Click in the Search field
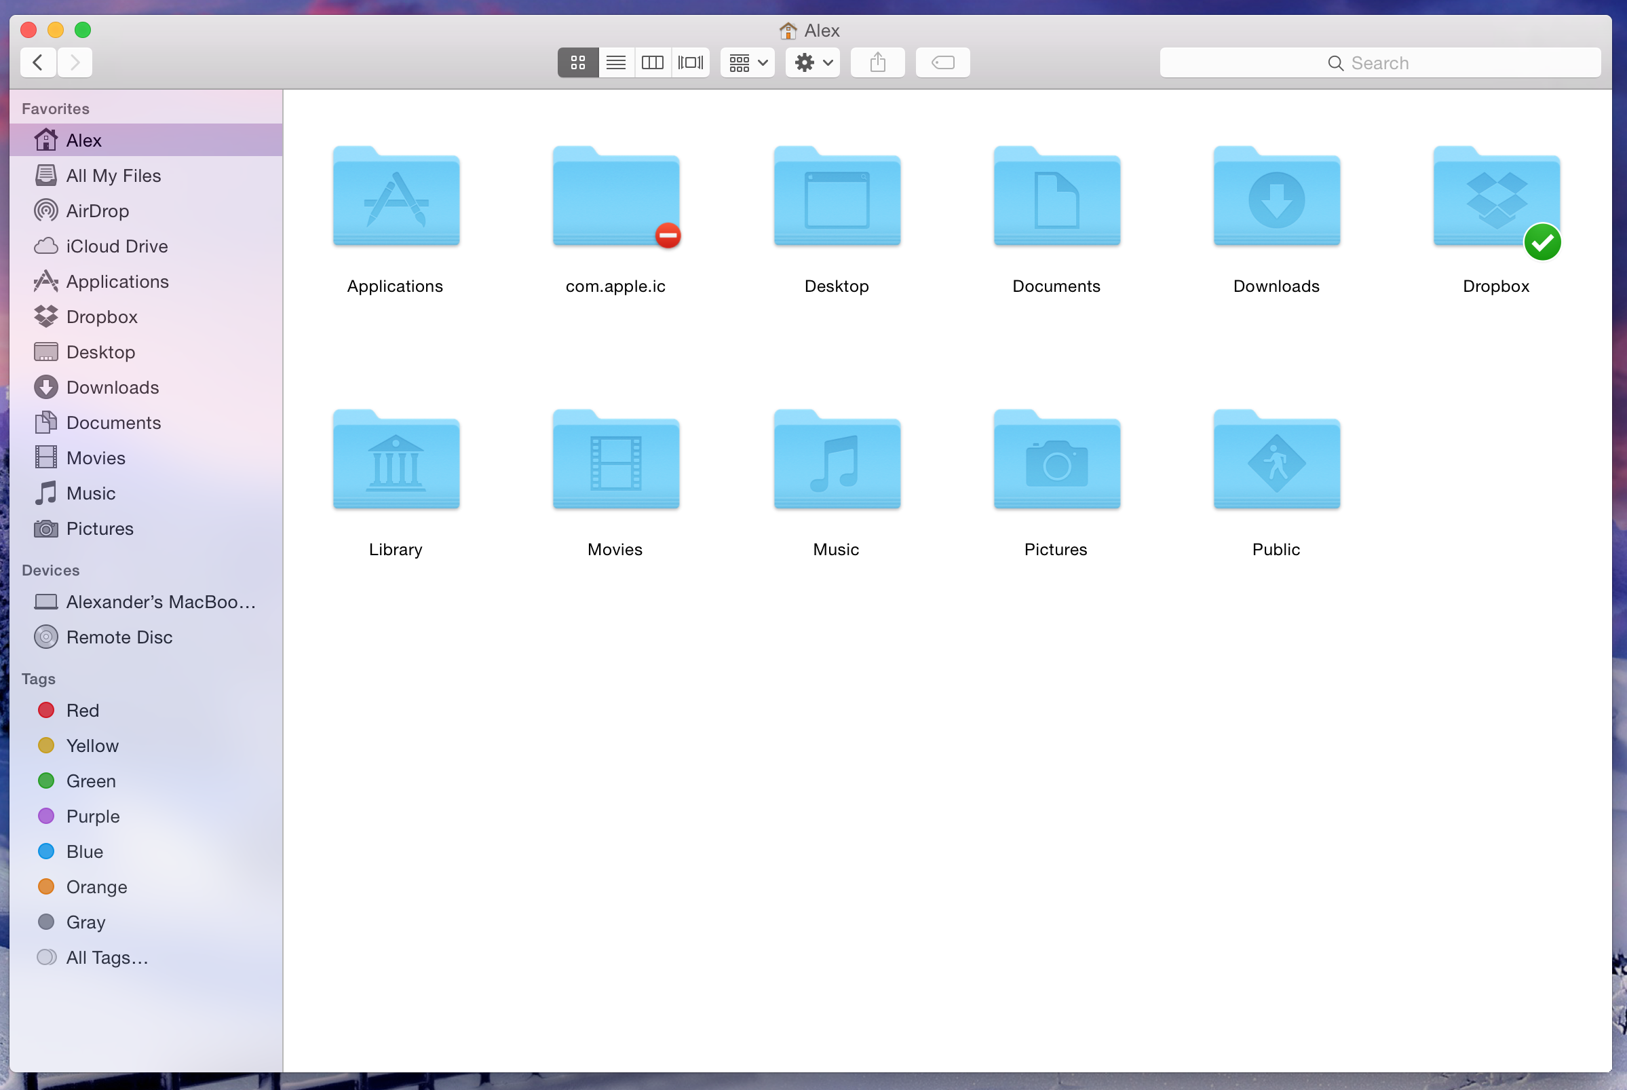This screenshot has width=1627, height=1090. tap(1381, 62)
